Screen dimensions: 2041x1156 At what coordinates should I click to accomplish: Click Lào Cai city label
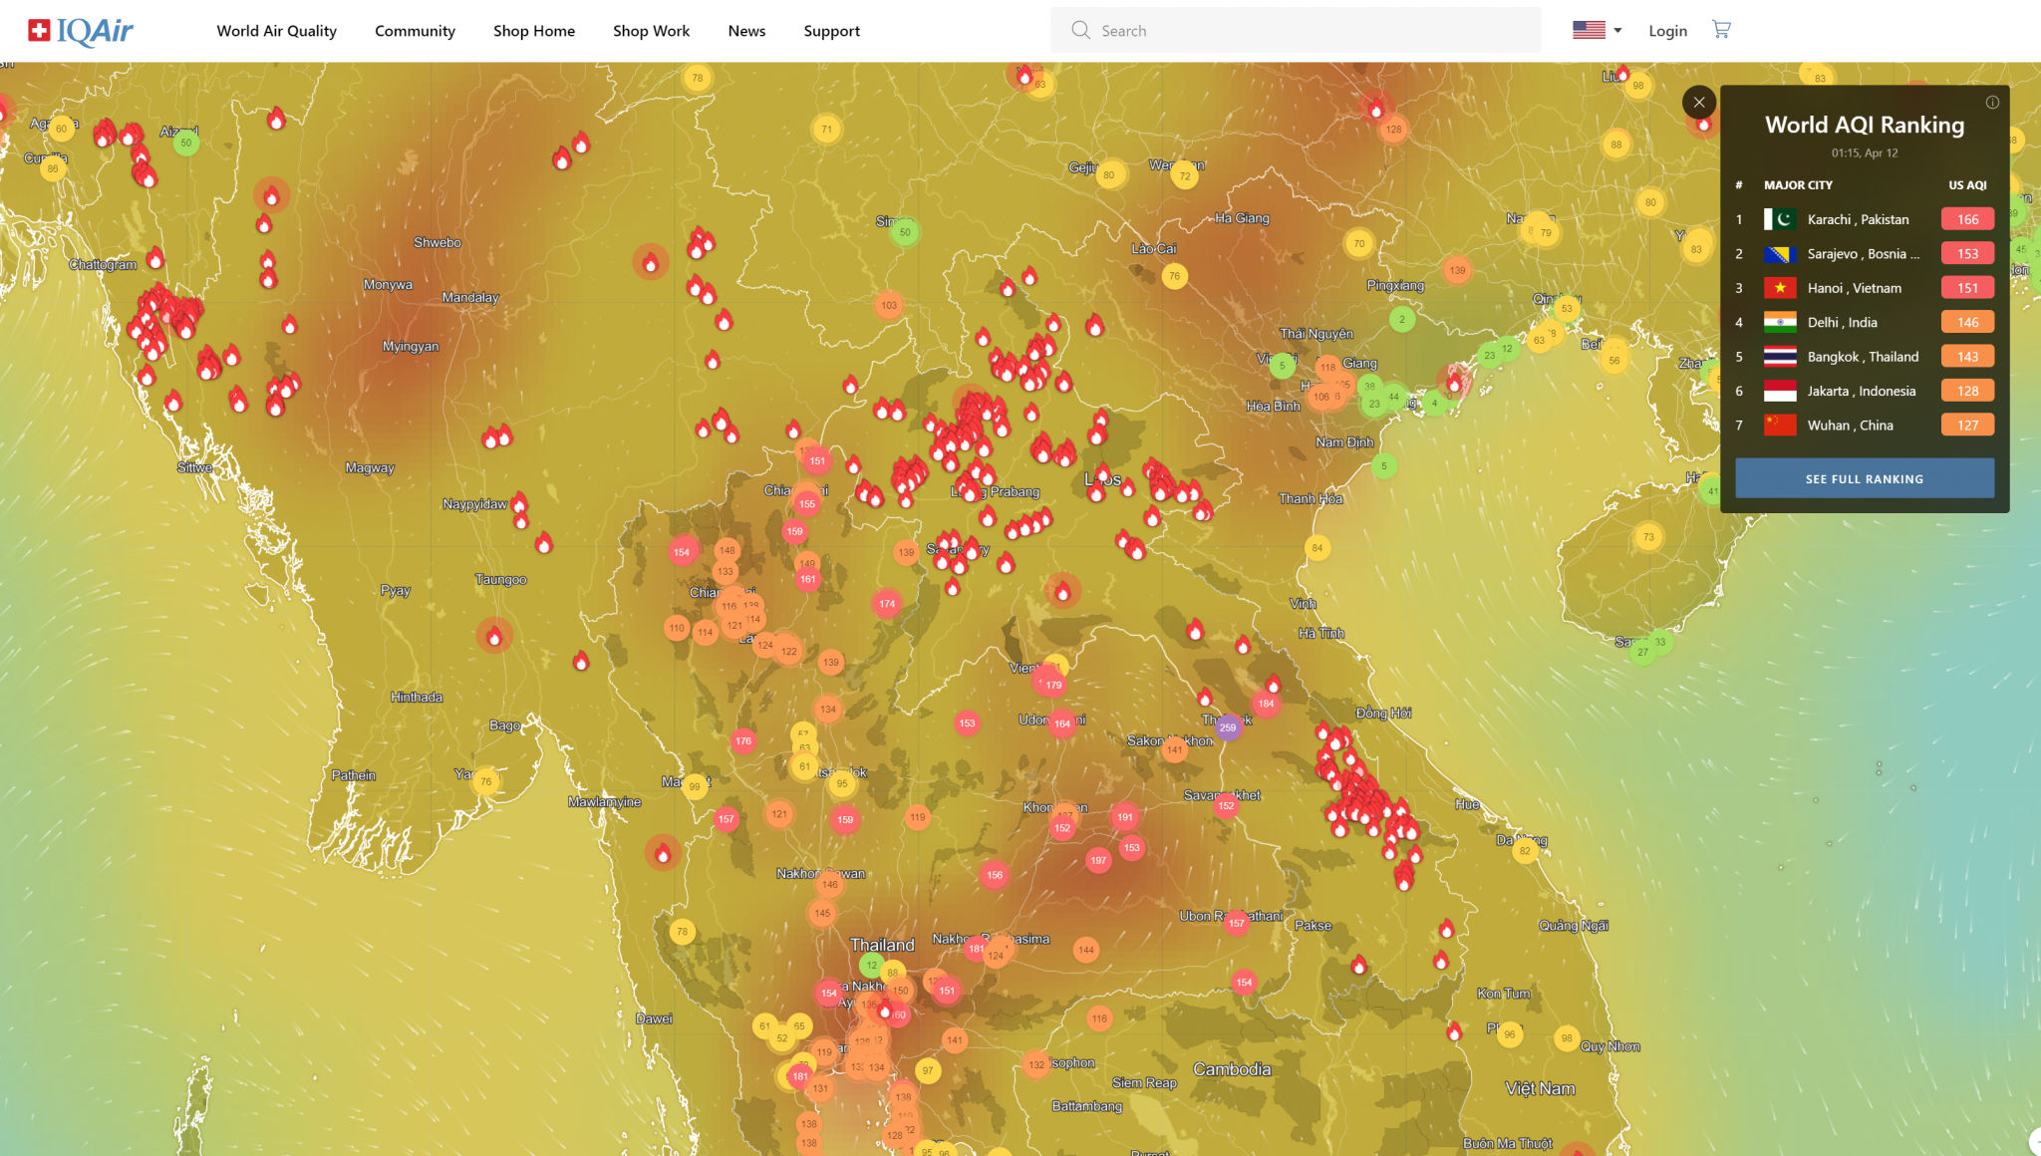pyautogui.click(x=1154, y=249)
